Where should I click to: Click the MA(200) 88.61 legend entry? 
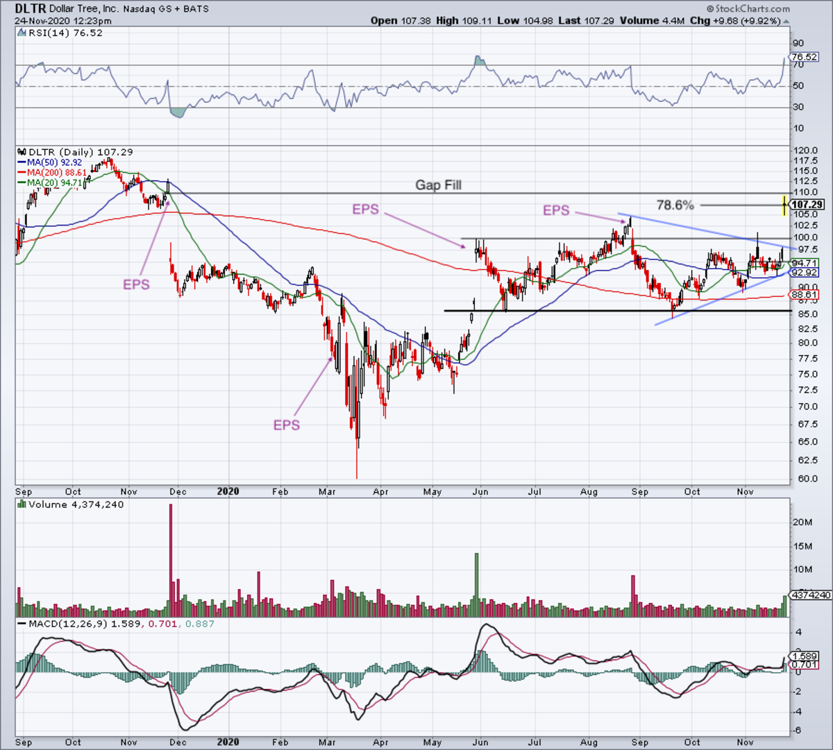(57, 172)
